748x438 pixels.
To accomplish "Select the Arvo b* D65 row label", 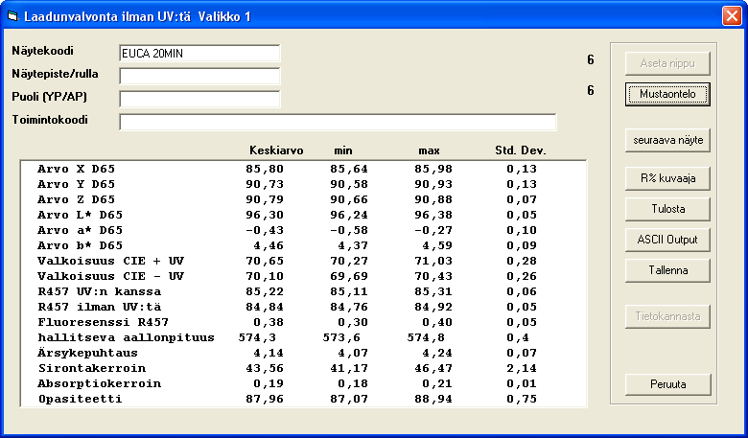I will point(81,245).
